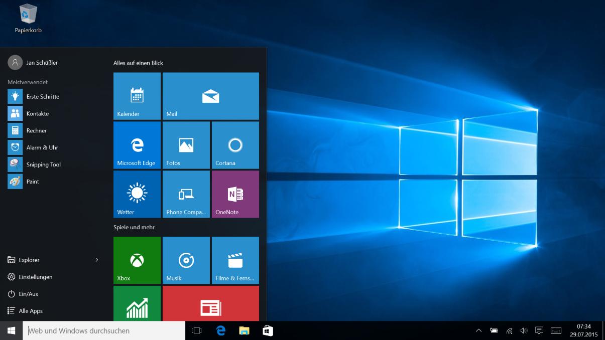Open File Explorer from the taskbar
This screenshot has height=340, width=605.
pos(244,330)
